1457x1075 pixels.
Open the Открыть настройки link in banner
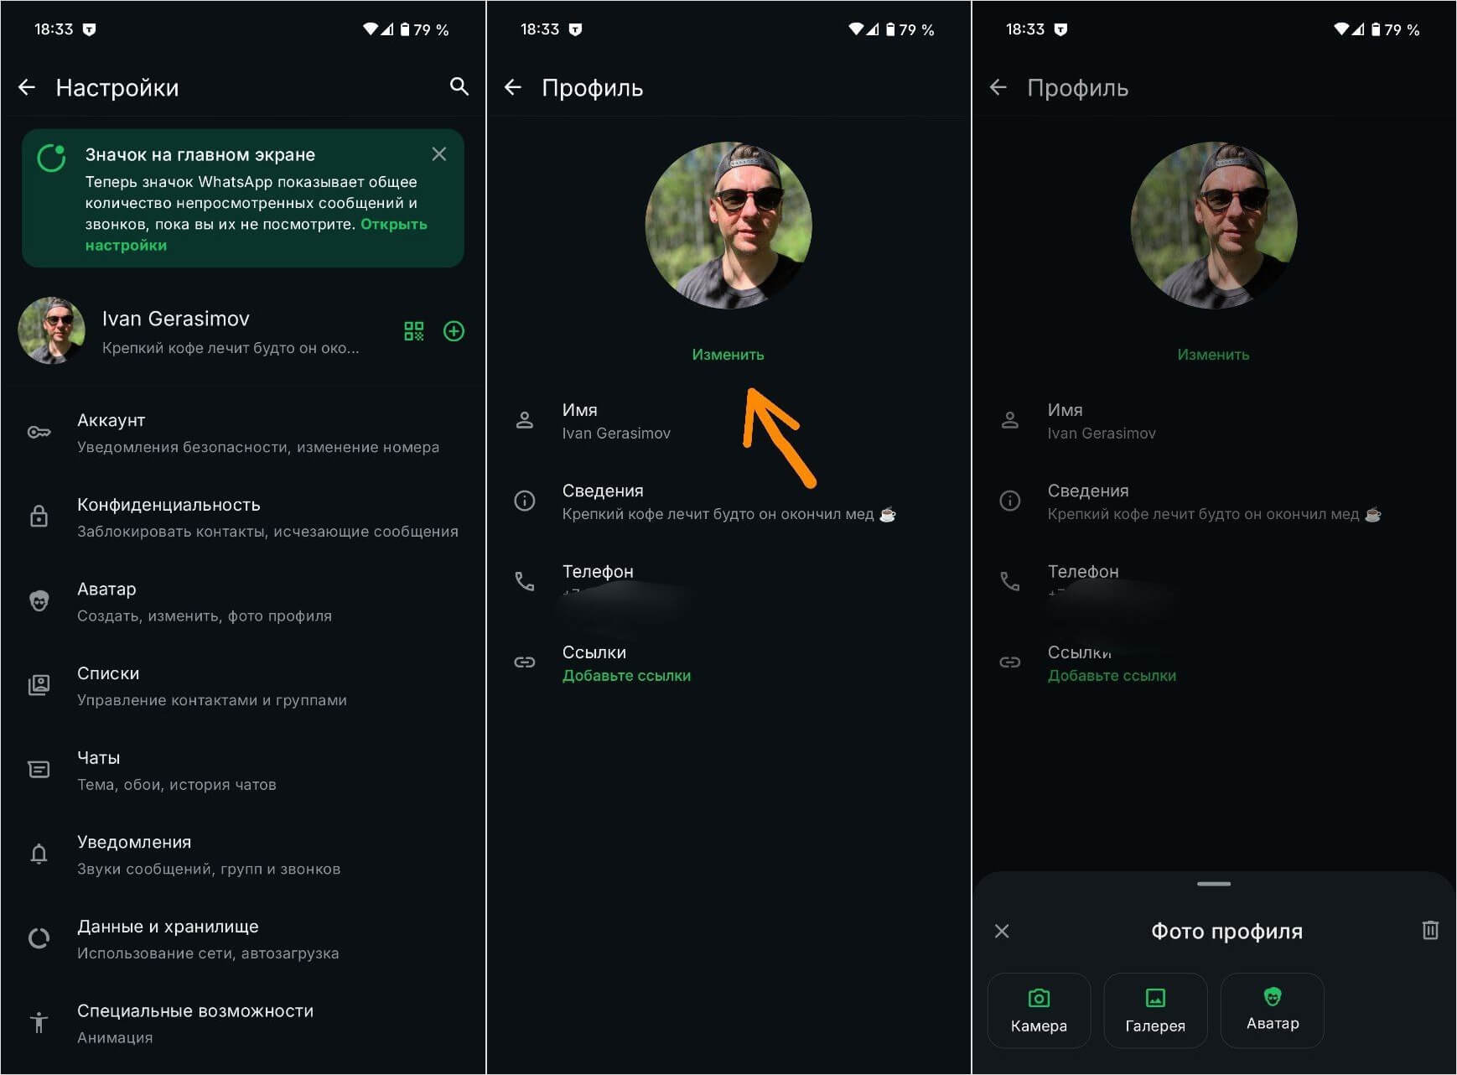[256, 235]
